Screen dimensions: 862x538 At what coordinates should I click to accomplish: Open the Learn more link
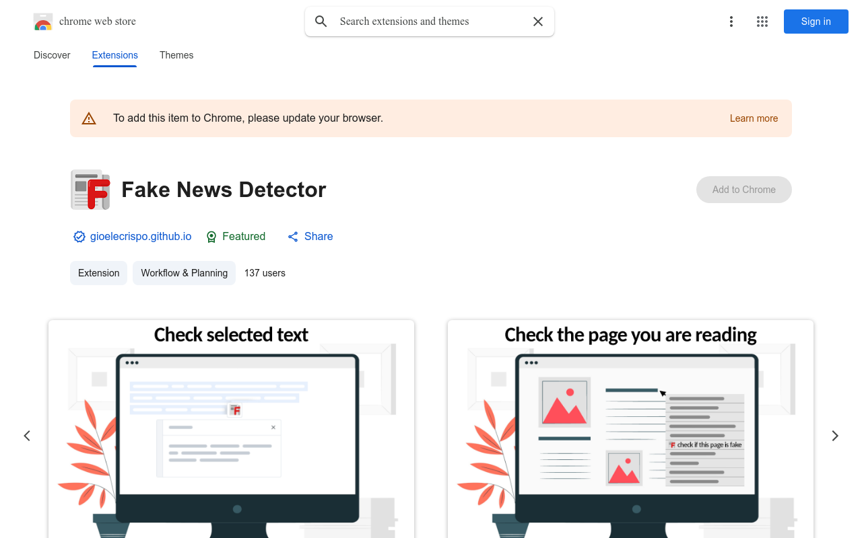tap(754, 118)
